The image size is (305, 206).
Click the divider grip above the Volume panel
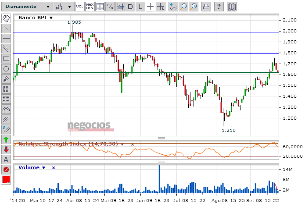(x=161, y=162)
